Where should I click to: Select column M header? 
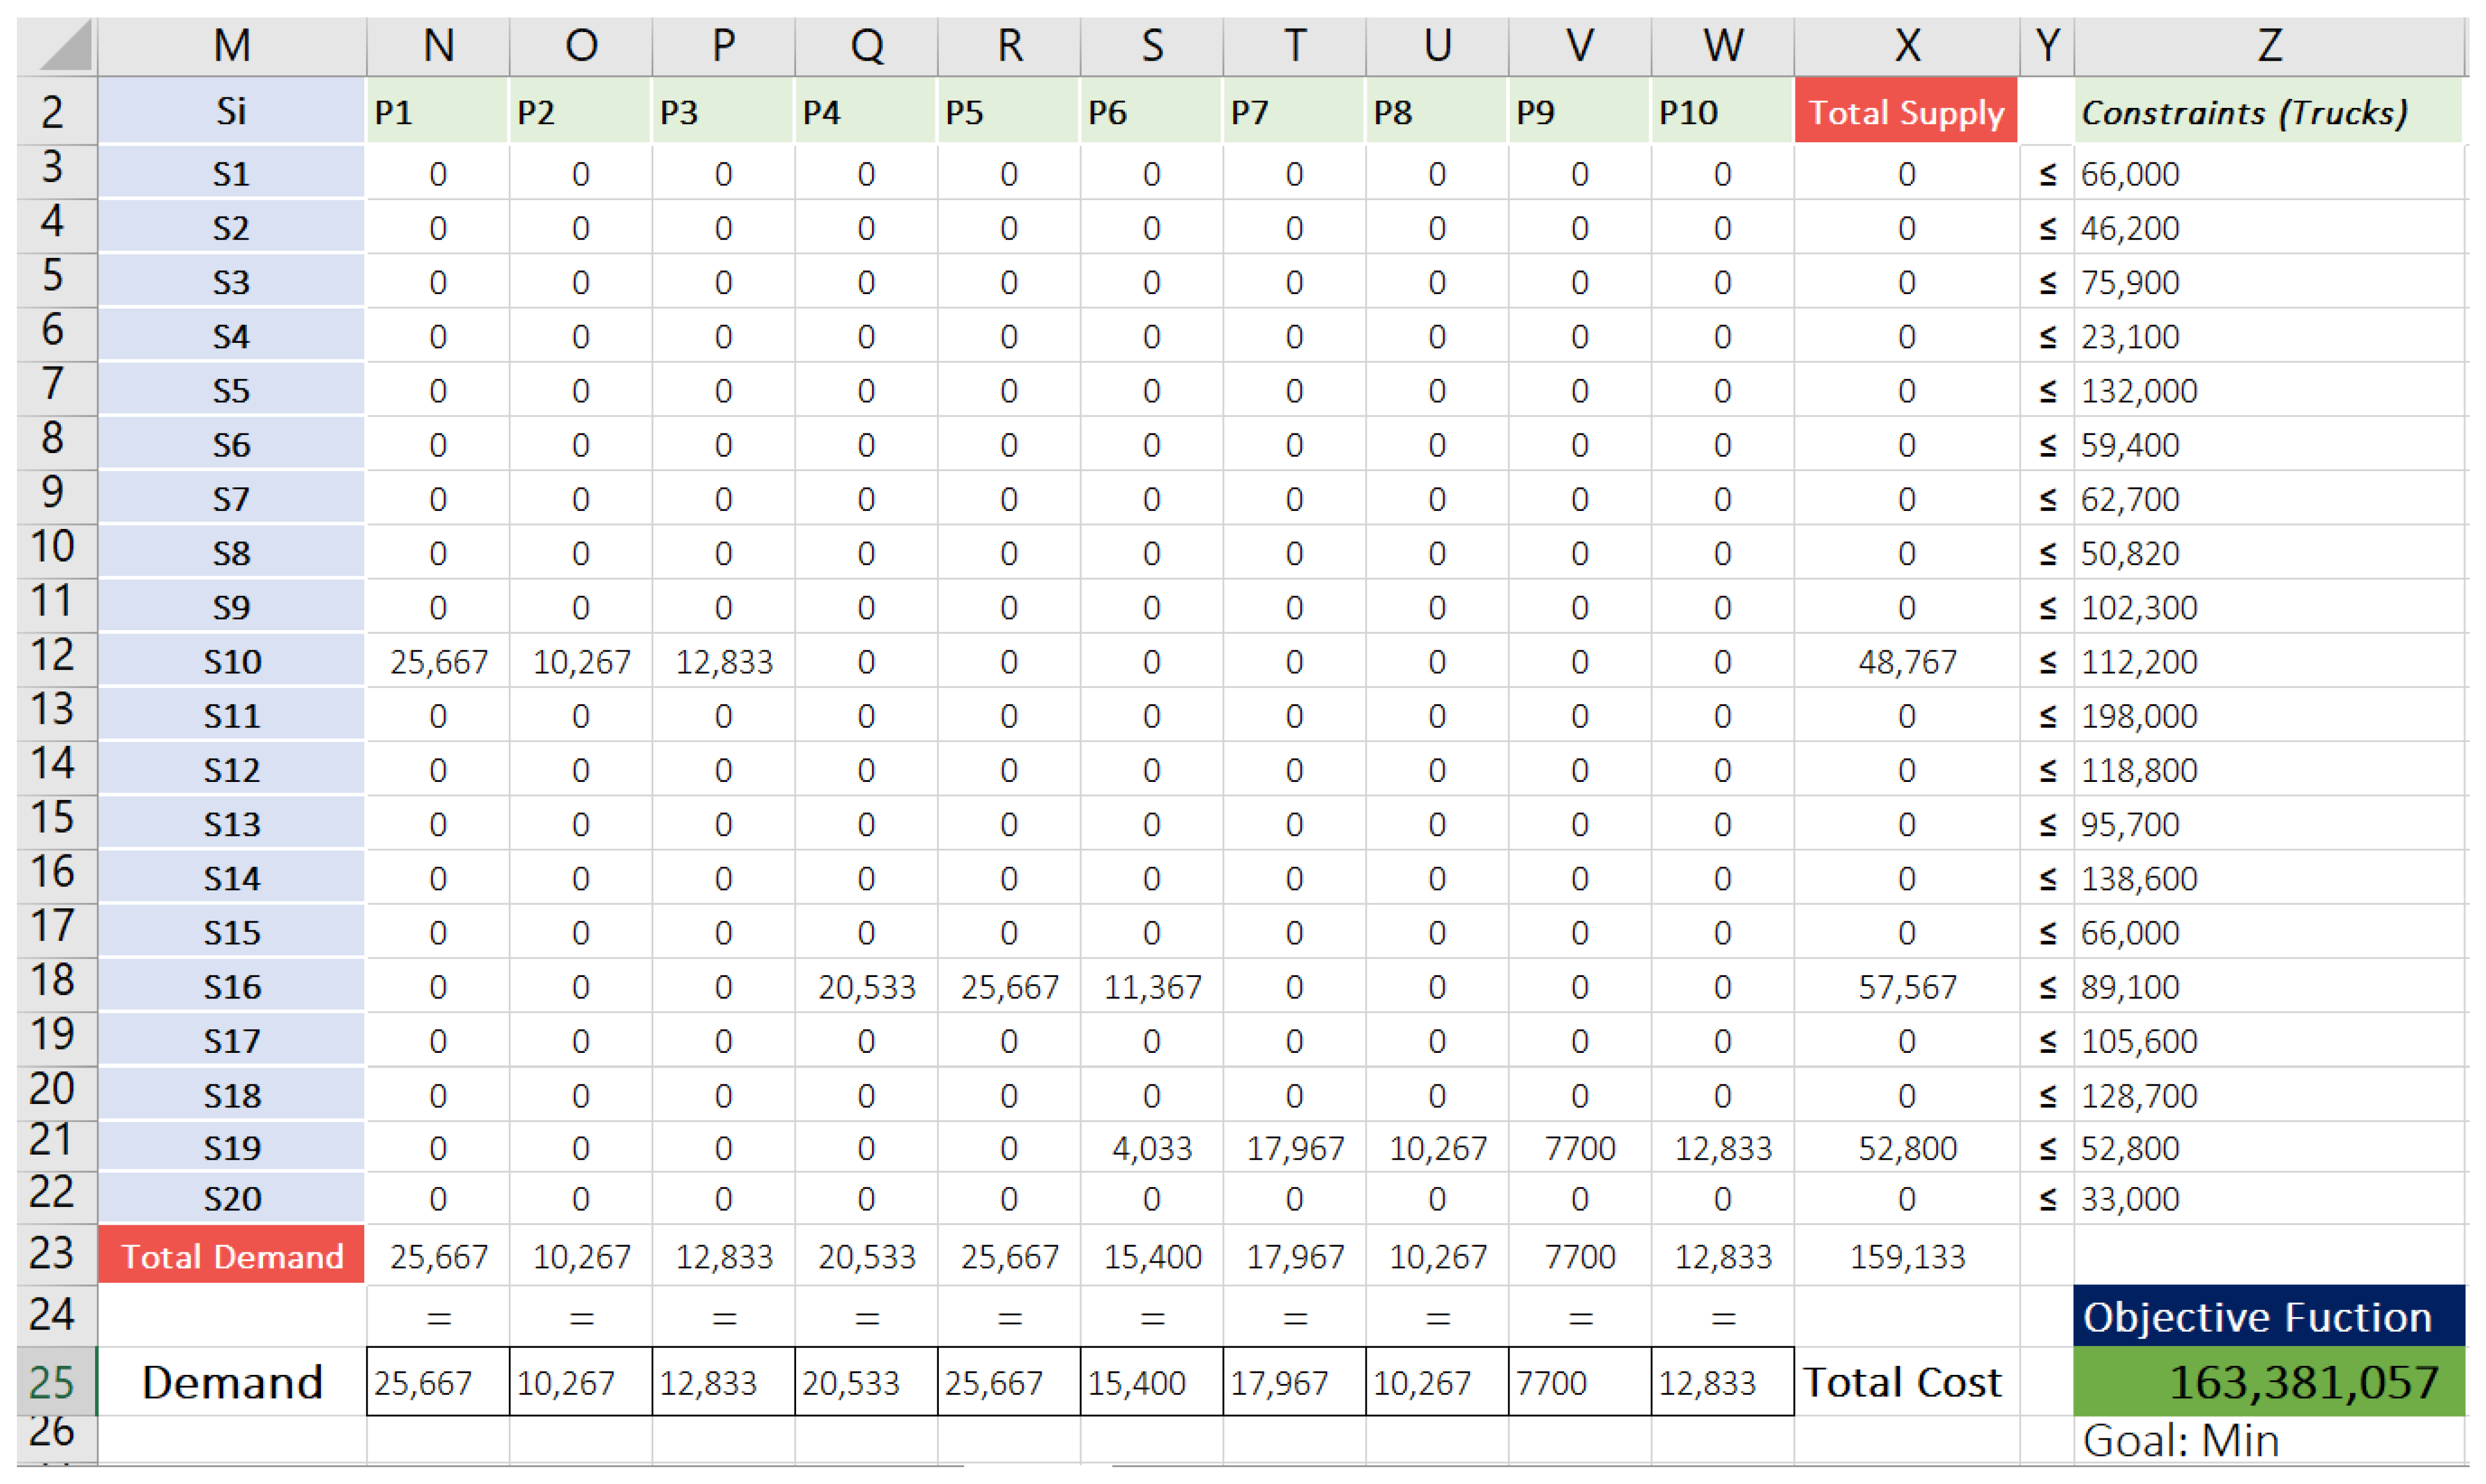231,46
